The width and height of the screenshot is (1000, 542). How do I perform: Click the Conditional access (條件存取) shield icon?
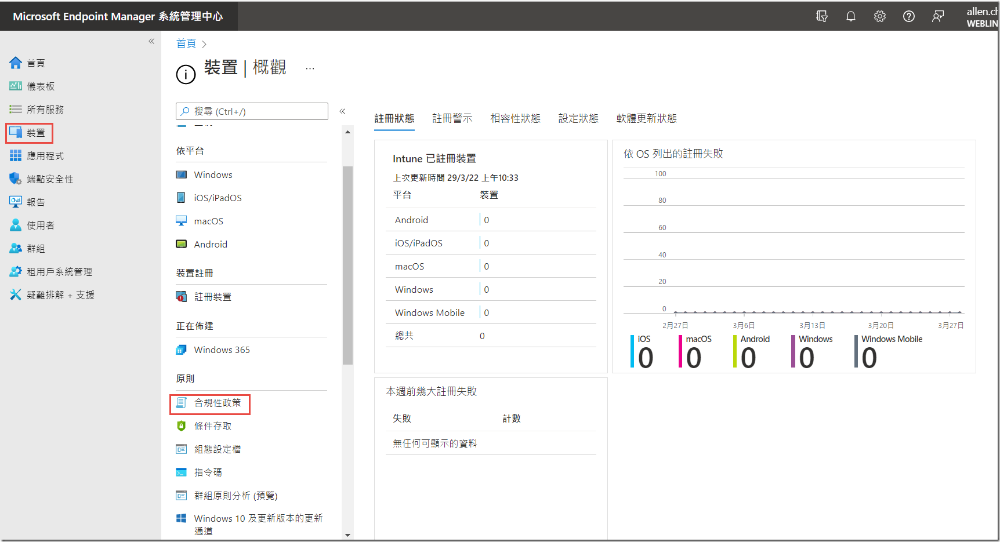click(182, 426)
